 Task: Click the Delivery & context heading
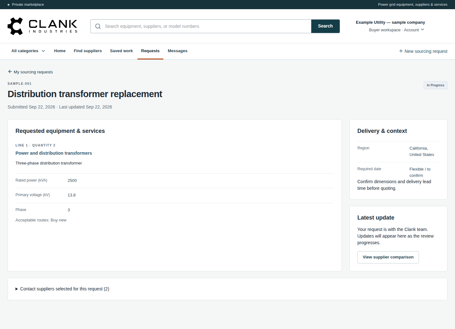pyautogui.click(x=382, y=131)
